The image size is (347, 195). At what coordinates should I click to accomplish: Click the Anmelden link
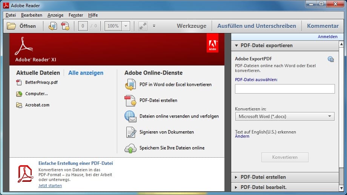[327, 37]
